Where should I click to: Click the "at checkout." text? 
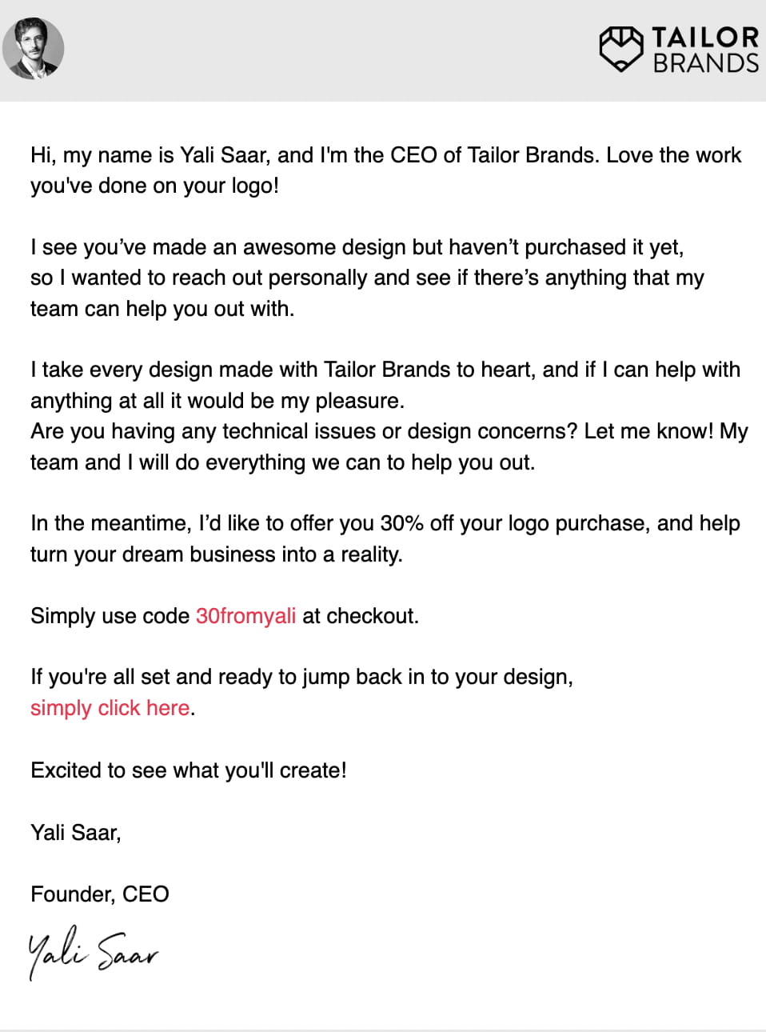(361, 616)
